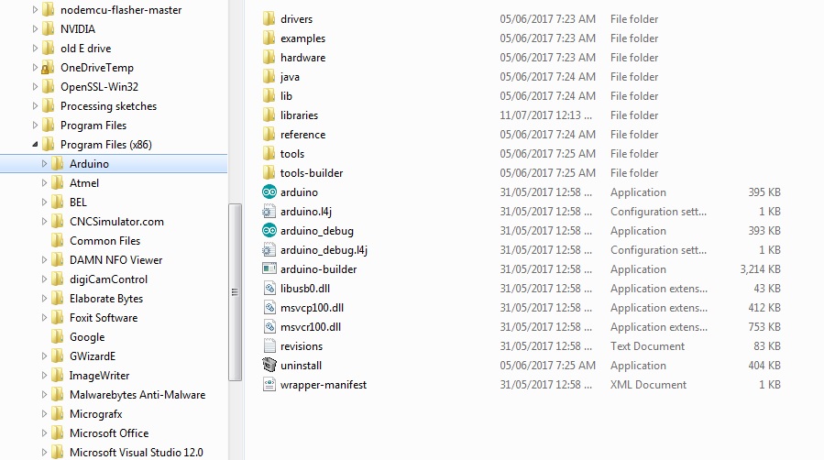Select the Arduino folder icon in tree
The height and width of the screenshot is (460, 824).
pyautogui.click(x=57, y=164)
